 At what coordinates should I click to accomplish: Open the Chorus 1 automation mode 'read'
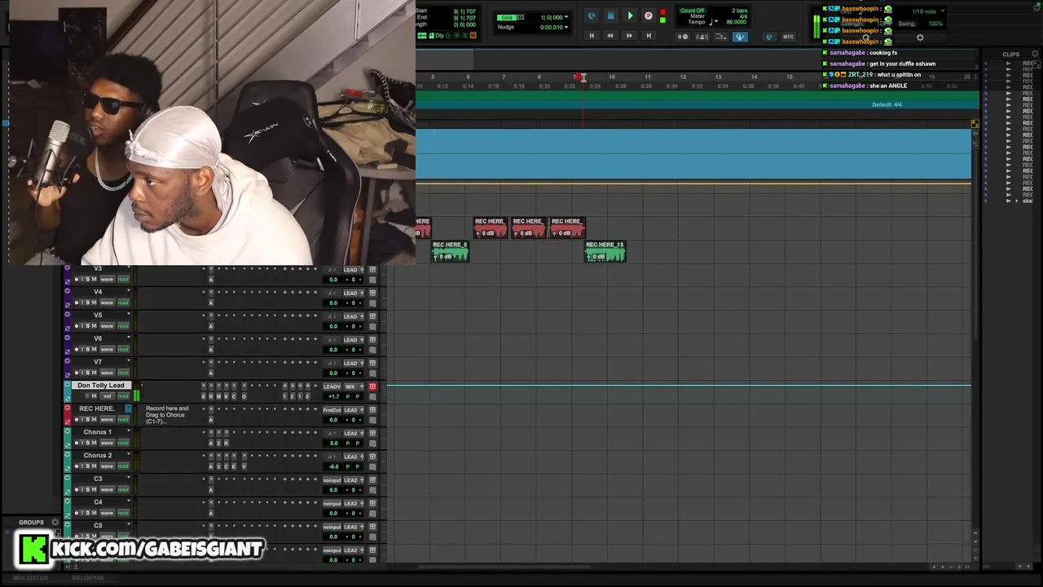[x=123, y=443]
